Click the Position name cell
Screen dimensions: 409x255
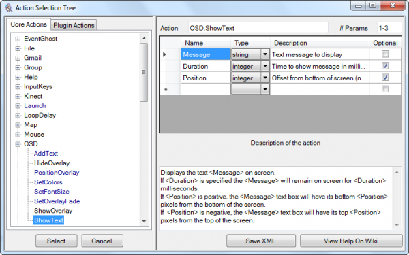click(x=206, y=78)
